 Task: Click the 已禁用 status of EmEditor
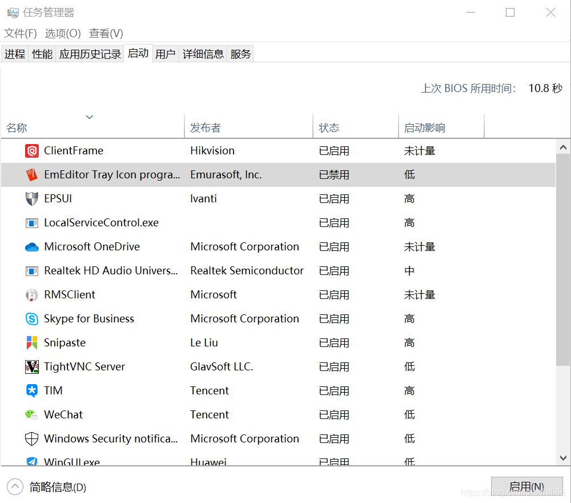click(x=334, y=174)
